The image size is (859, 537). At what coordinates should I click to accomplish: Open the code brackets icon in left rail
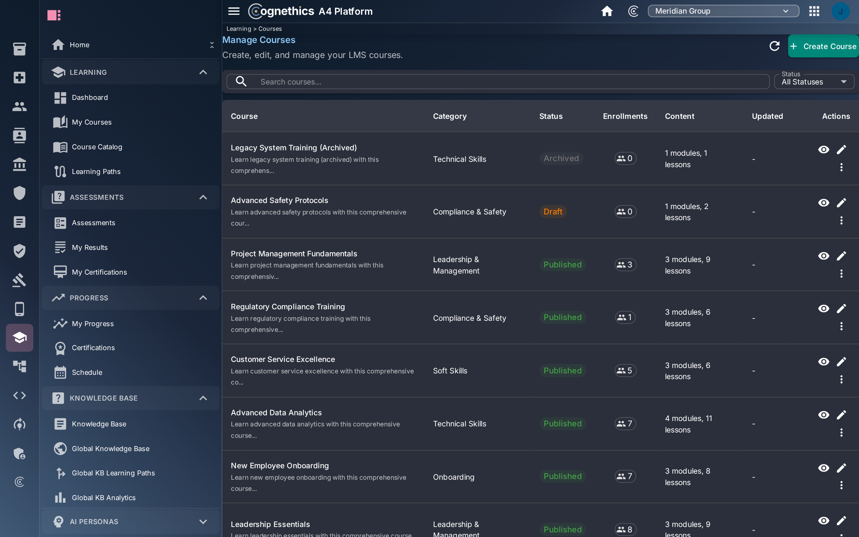click(x=20, y=395)
